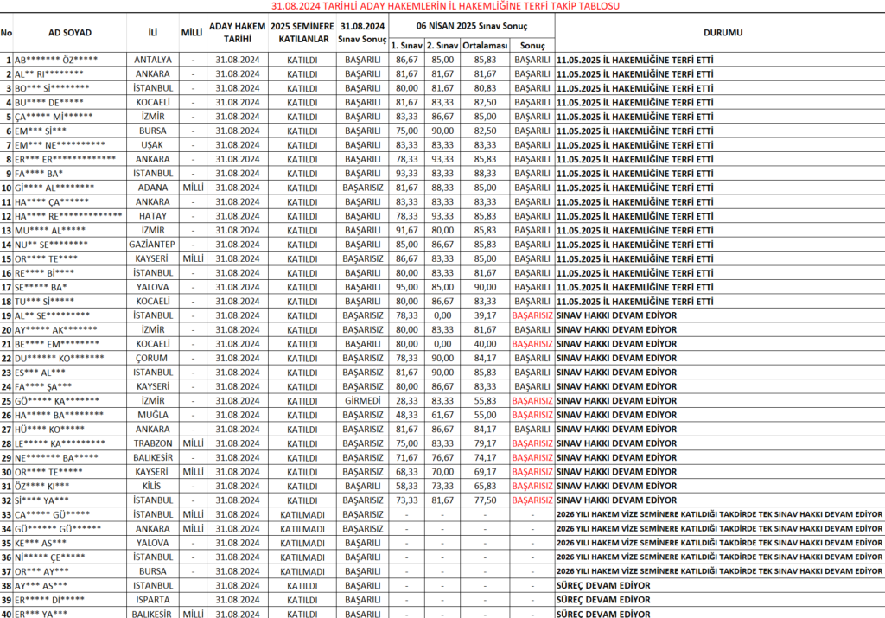The image size is (885, 618).
Task: Click the name SE***** BA*
Action: pyautogui.click(x=41, y=287)
